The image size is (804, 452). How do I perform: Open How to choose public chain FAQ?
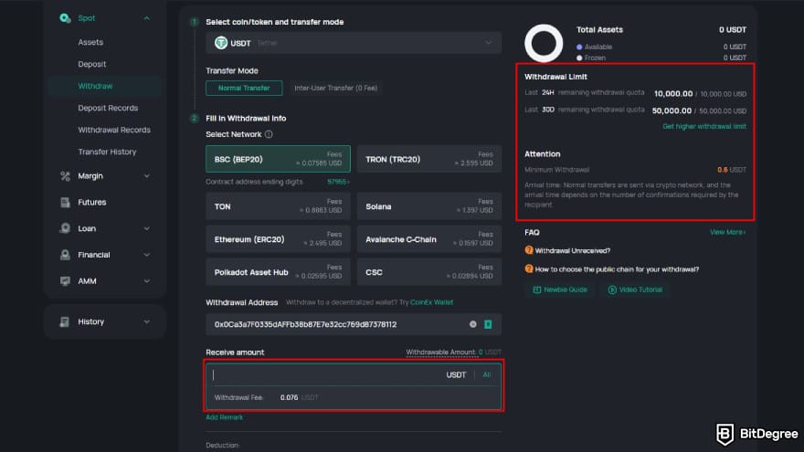(x=617, y=269)
